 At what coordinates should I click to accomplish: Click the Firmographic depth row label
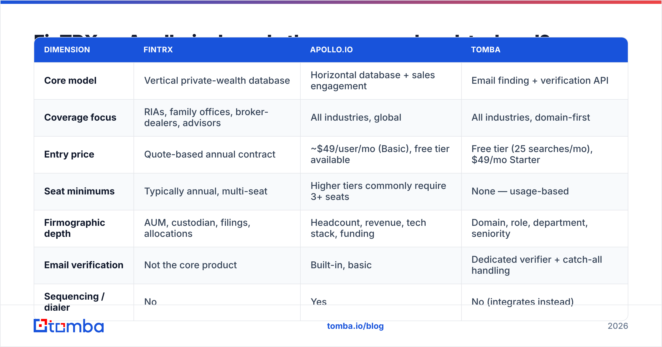[x=75, y=228]
